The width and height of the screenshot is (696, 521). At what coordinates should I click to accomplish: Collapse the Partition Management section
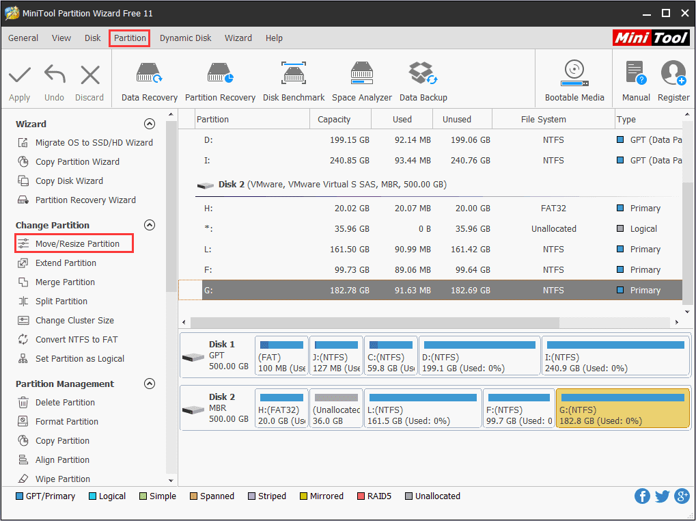tap(150, 384)
